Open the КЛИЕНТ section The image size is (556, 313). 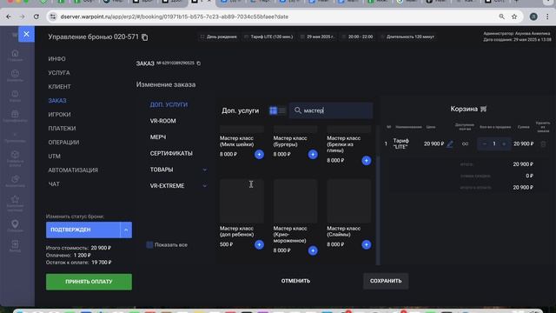59,87
